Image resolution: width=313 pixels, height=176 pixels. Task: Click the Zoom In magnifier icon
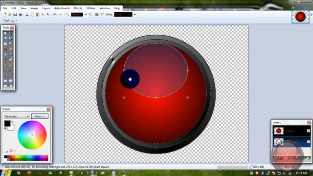pos(90,14)
